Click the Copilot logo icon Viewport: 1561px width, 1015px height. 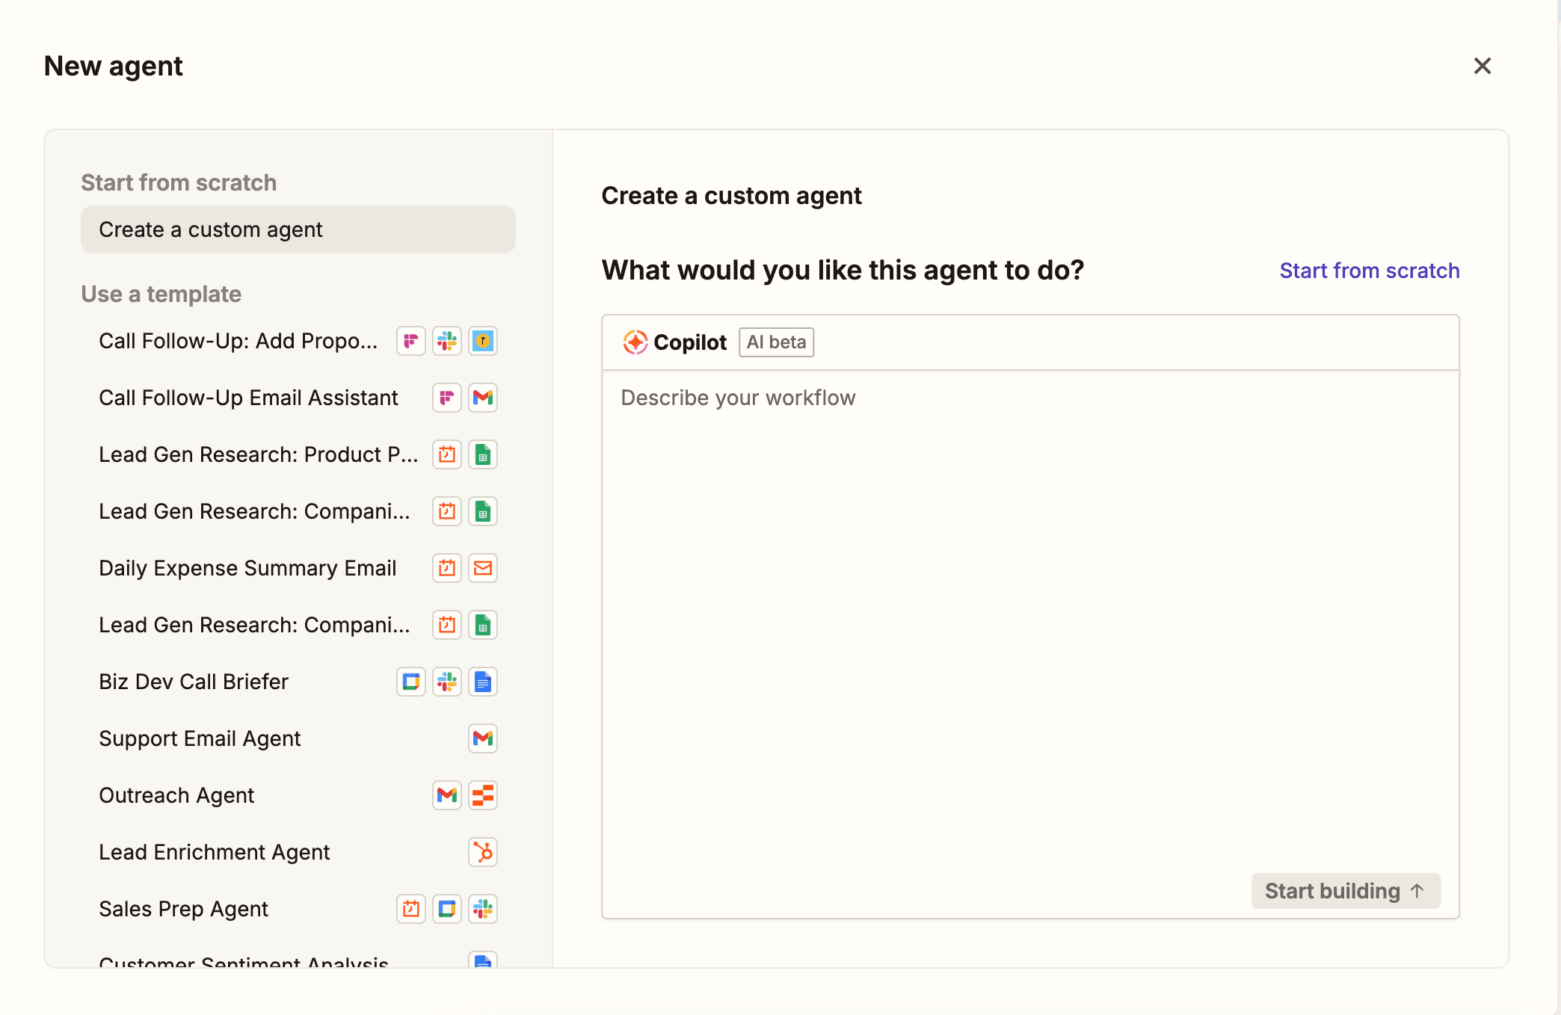pos(635,342)
